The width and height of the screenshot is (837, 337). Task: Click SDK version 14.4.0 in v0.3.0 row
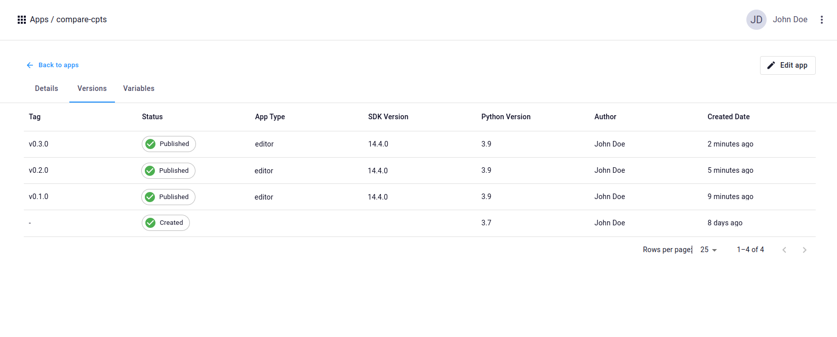[x=378, y=144]
